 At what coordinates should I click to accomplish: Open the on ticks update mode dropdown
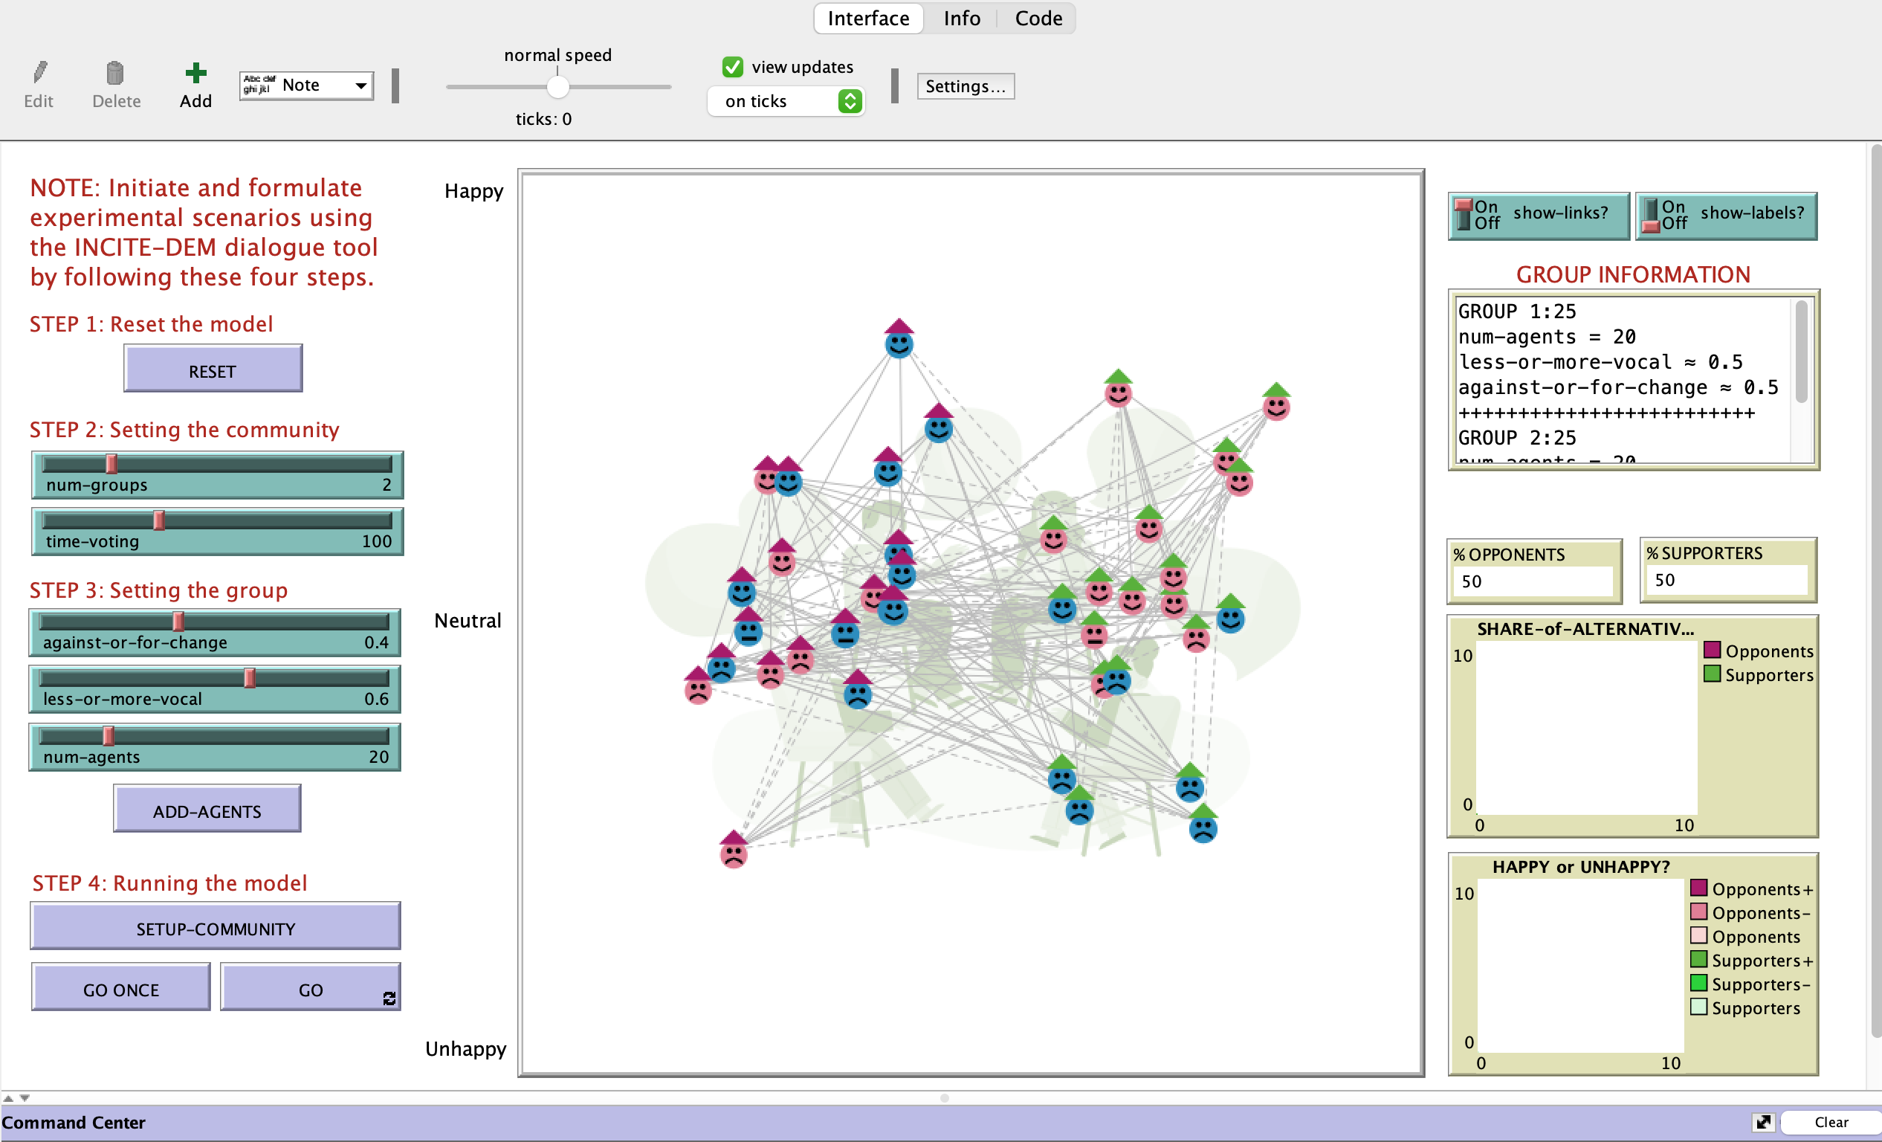pos(785,101)
